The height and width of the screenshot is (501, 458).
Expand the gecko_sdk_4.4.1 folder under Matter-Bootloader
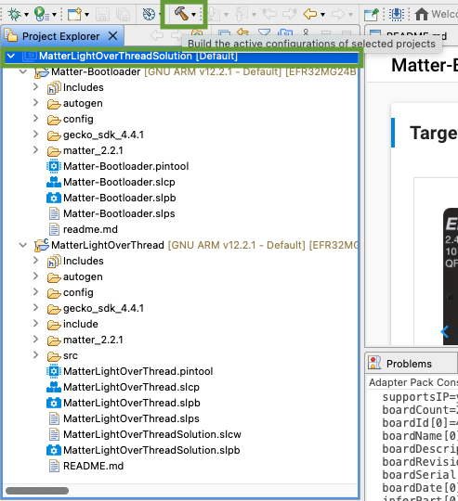click(36, 135)
